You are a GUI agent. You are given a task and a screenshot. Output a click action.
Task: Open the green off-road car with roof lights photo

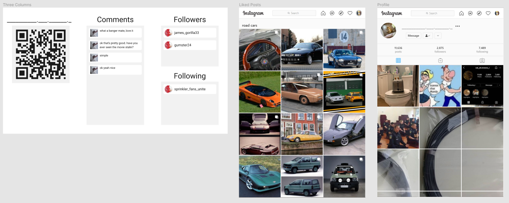[x=344, y=176]
